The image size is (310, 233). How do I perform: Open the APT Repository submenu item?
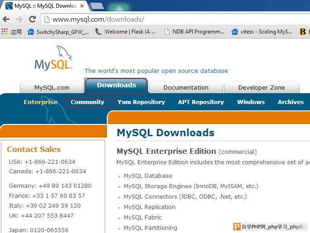point(201,102)
